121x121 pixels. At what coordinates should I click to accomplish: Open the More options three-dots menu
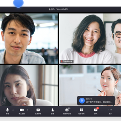click(x=110, y=111)
